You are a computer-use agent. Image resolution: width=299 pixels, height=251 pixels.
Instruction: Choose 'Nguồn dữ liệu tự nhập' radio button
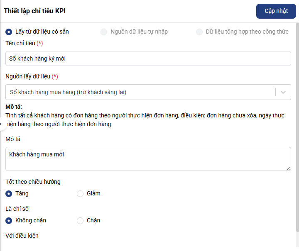pyautogui.click(x=104, y=32)
